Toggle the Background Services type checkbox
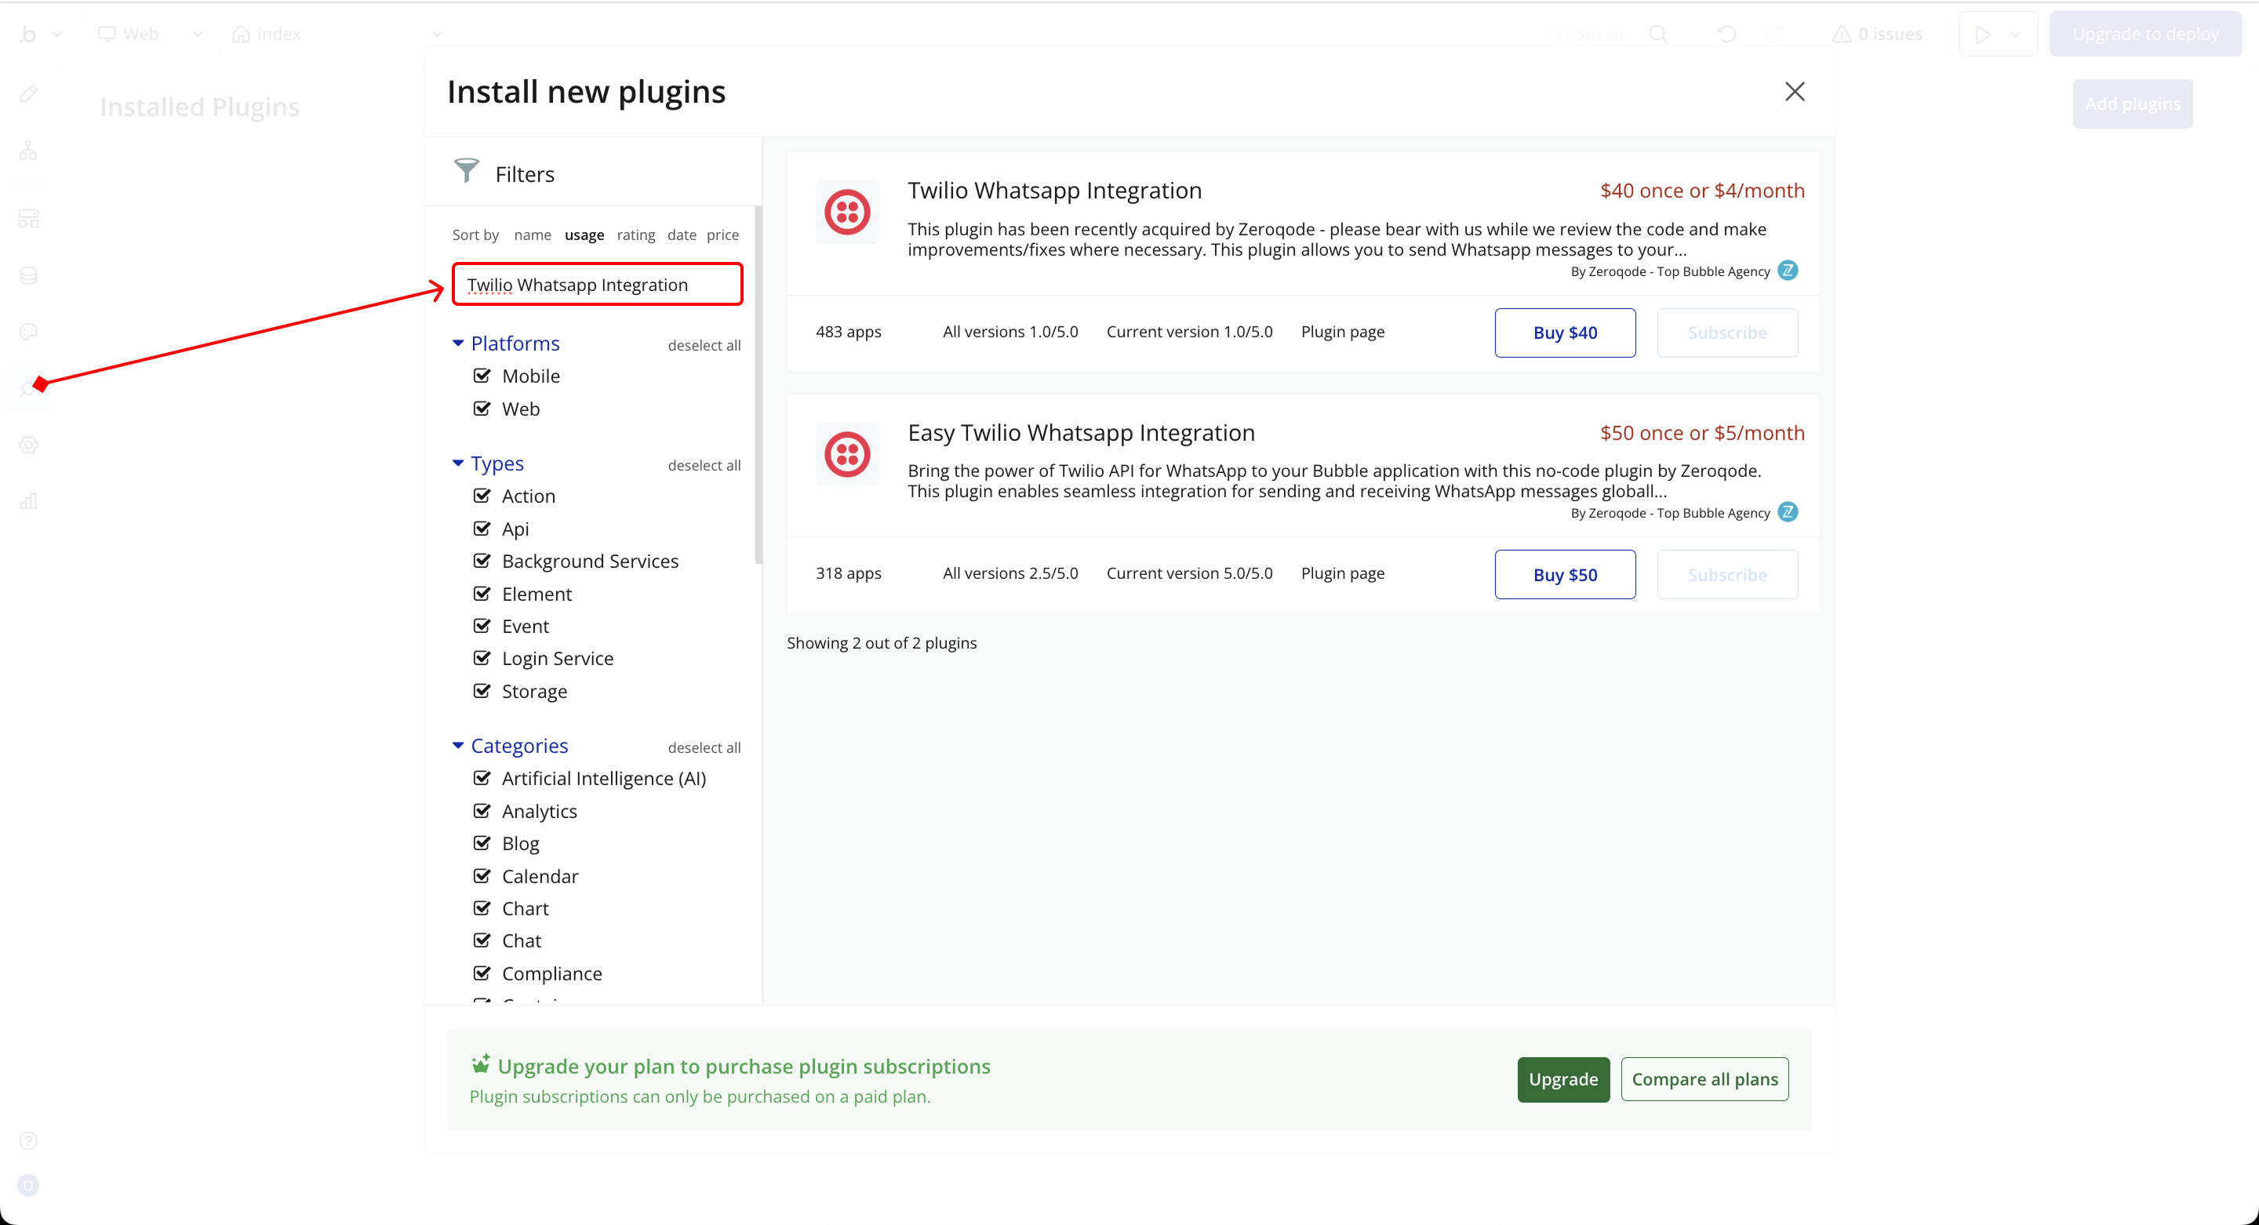Image resolution: width=2259 pixels, height=1225 pixels. pyautogui.click(x=482, y=562)
